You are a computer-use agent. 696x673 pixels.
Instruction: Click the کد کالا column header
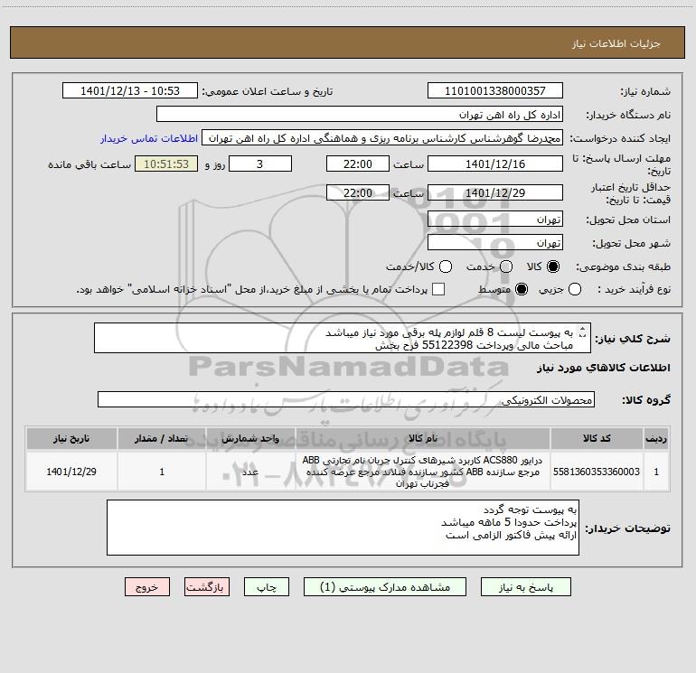pyautogui.click(x=597, y=439)
